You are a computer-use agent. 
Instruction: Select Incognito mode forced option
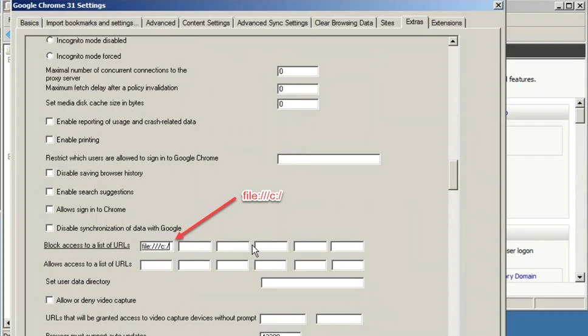pyautogui.click(x=50, y=56)
